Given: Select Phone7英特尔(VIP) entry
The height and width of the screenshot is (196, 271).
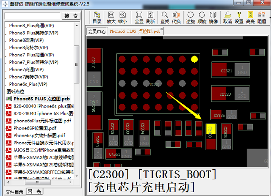Looking at the screenshot, I should (x=28, y=77).
